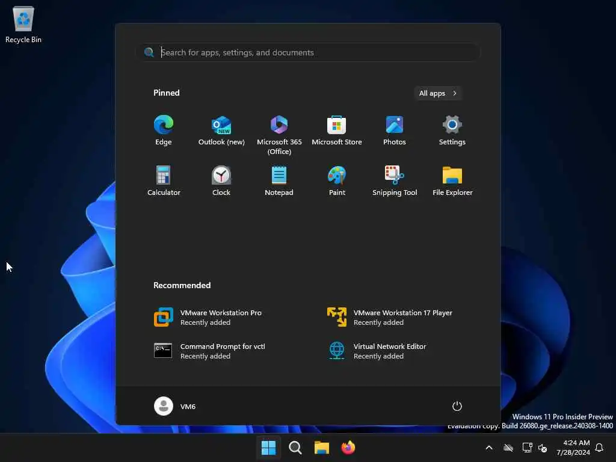616x462 pixels.
Task: Click the Recommended section heading
Action: point(182,285)
